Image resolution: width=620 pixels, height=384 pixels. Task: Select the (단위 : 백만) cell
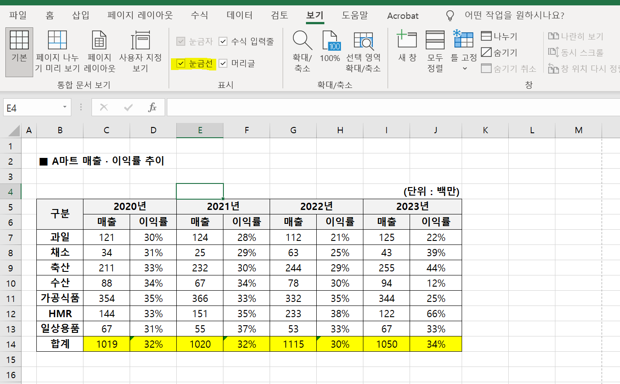tap(431, 192)
